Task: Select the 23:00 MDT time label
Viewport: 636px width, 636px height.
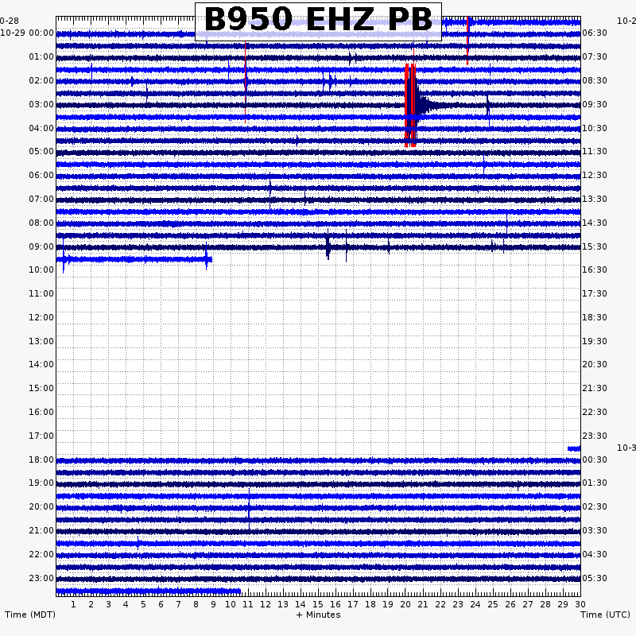Action: (41, 579)
